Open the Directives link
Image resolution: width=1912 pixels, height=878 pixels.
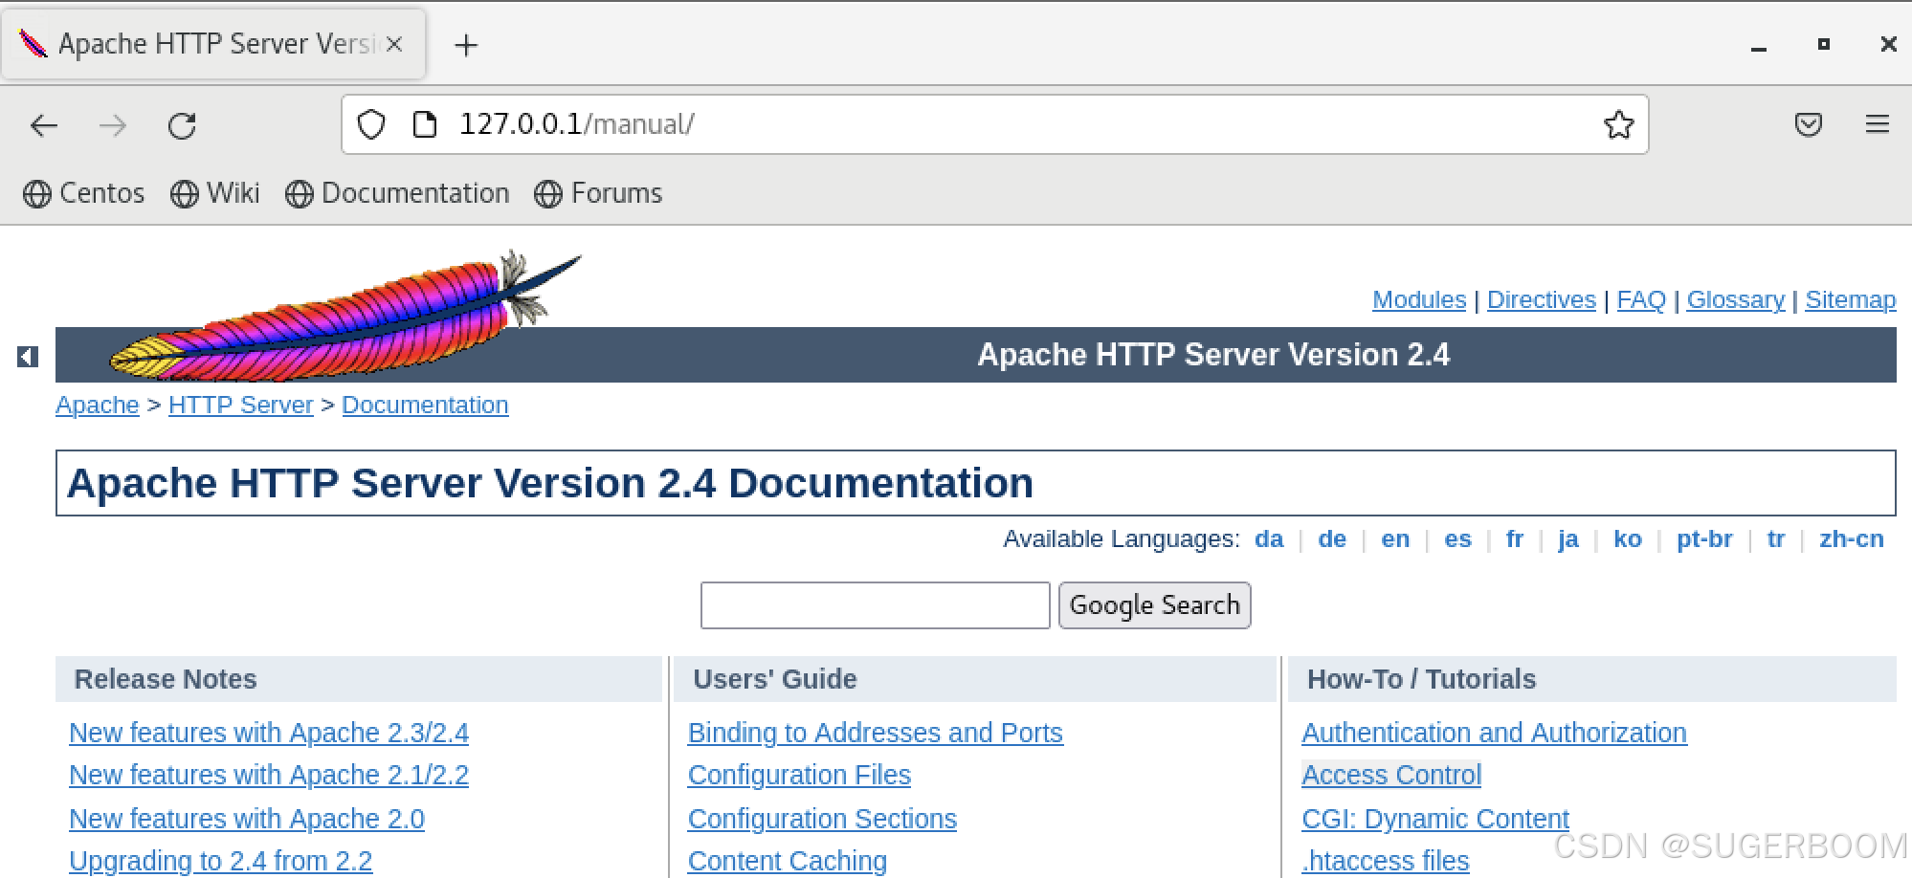[x=1542, y=300]
